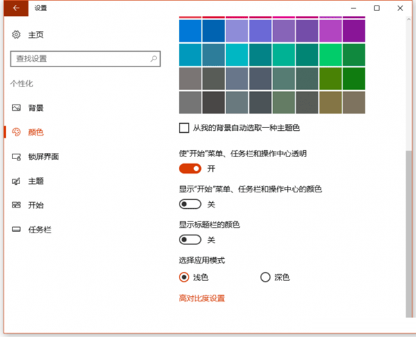Image resolution: width=416 pixels, height=337 pixels.
Task: Click the find a setting search box
Action: pyautogui.click(x=80, y=59)
